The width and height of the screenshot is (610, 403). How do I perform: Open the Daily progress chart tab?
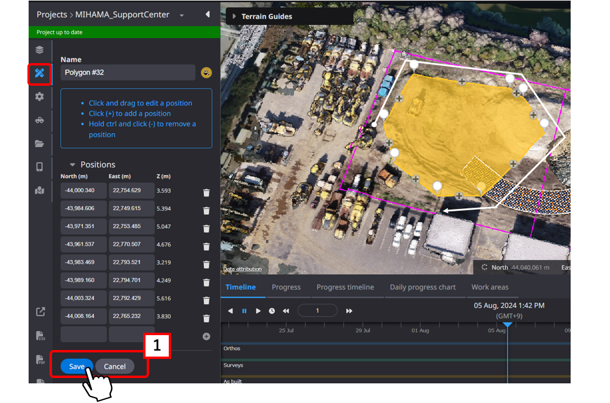(422, 287)
